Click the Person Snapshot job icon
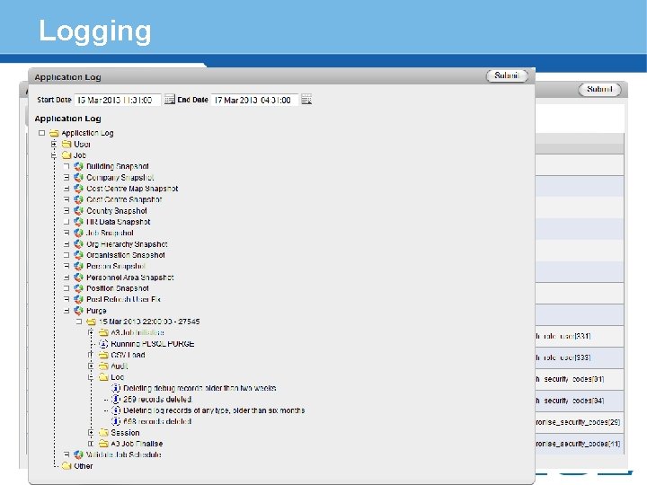 coord(78,267)
